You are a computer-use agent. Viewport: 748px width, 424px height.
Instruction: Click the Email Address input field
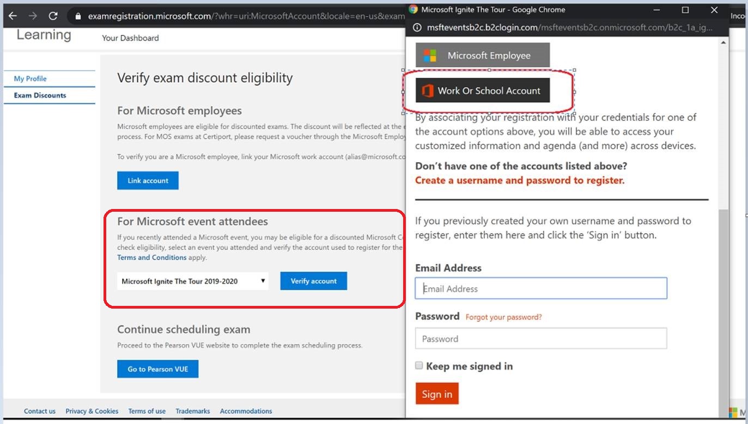tap(541, 288)
